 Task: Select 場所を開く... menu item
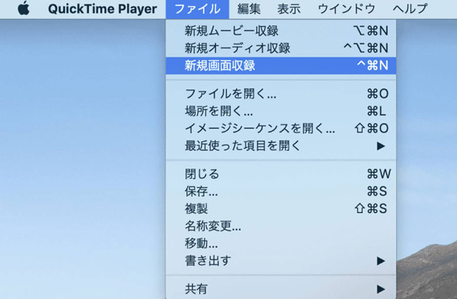tap(281, 111)
